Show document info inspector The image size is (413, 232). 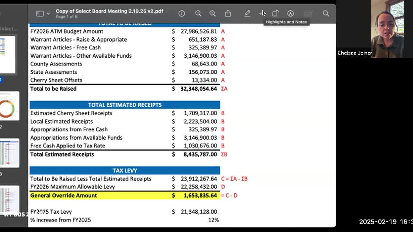pyautogui.click(x=182, y=14)
